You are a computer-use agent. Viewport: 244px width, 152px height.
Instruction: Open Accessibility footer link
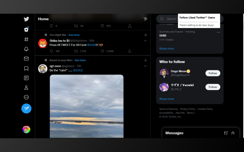coord(166,113)
